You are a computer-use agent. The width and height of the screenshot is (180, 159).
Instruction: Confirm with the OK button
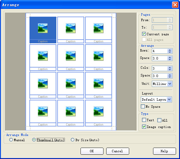point(92,151)
